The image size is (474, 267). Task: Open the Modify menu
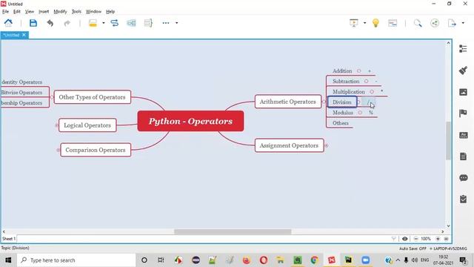60,12
